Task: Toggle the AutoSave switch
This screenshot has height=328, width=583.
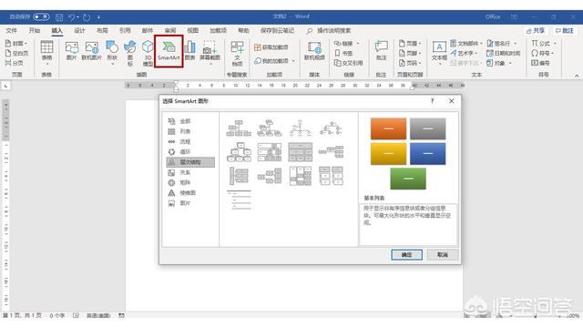Action: [x=41, y=16]
